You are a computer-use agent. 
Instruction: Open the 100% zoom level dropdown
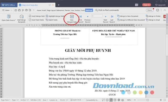(129, 100)
